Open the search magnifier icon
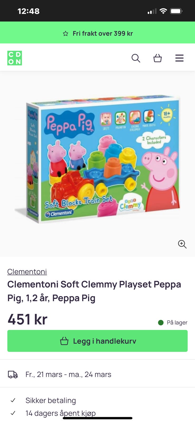 136,58
